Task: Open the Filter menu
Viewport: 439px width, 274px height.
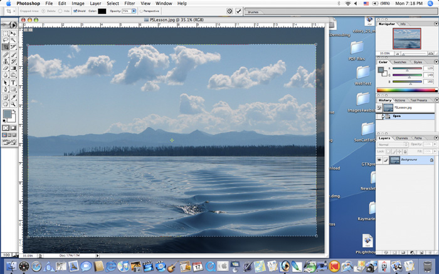Action: click(129, 3)
